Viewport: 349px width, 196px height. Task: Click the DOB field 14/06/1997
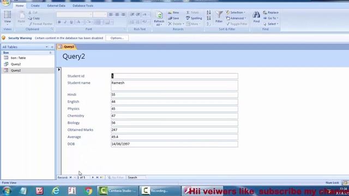[174, 144]
